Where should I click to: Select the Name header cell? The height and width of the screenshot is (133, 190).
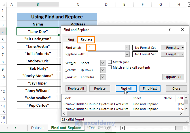(x=38, y=24)
